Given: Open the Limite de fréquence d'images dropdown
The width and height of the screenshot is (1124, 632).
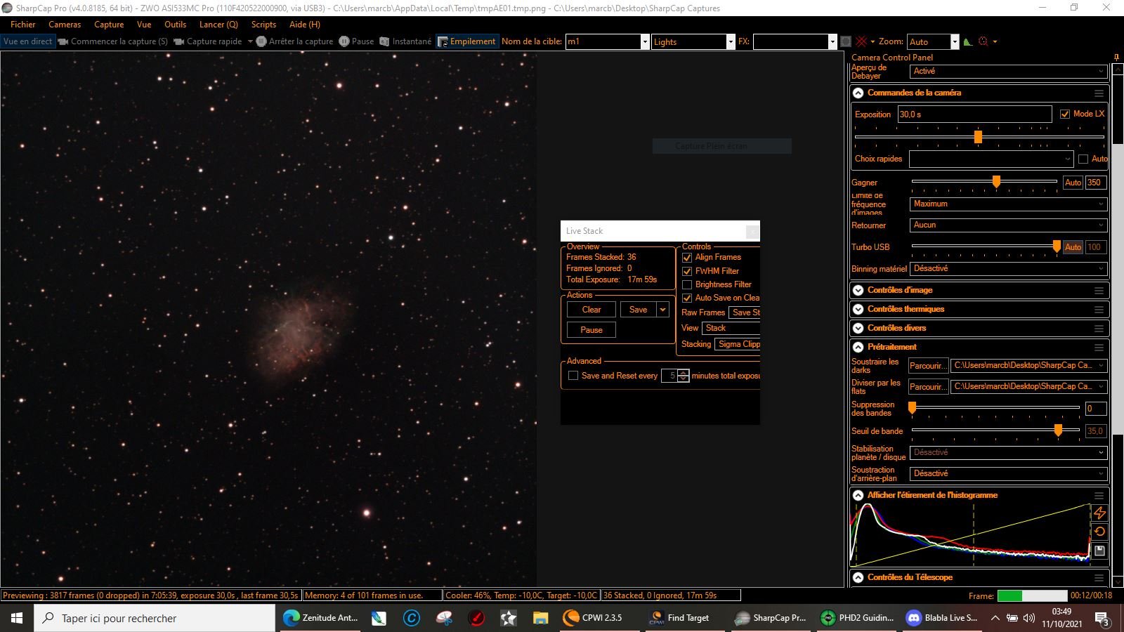Looking at the screenshot, I should pos(1008,204).
